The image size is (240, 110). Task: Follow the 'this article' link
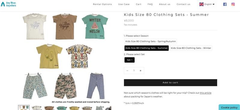205,93
